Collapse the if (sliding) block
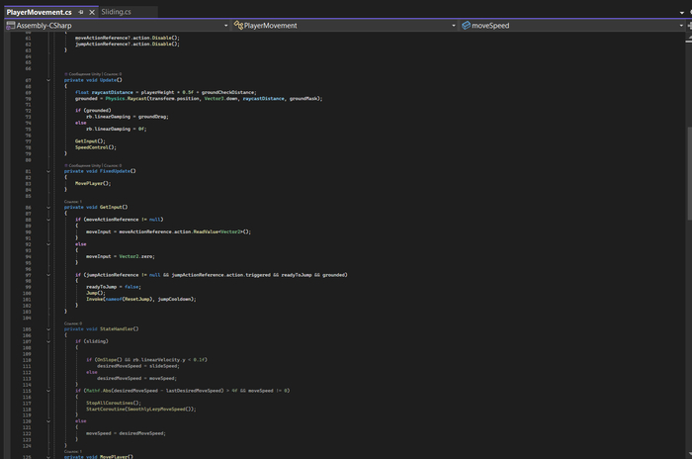The height and width of the screenshot is (459, 692). pos(47,341)
